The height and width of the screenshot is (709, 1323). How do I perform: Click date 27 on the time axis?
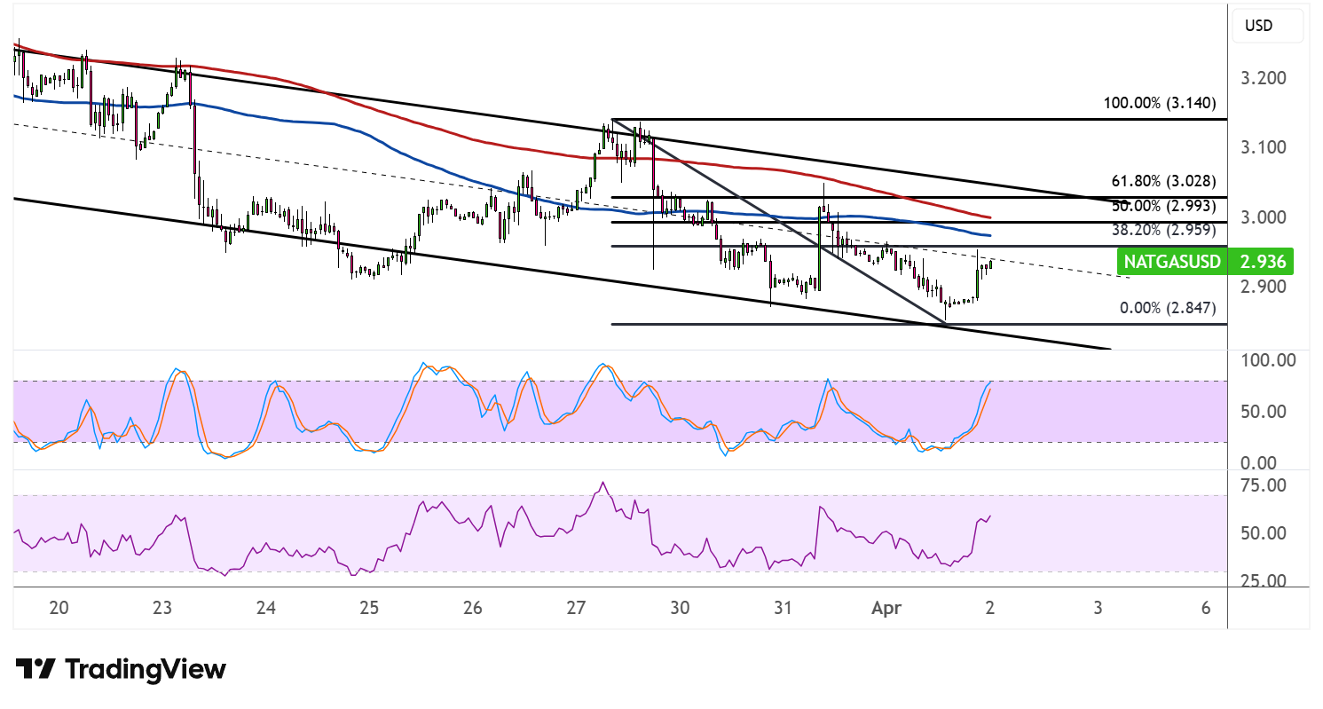577,608
